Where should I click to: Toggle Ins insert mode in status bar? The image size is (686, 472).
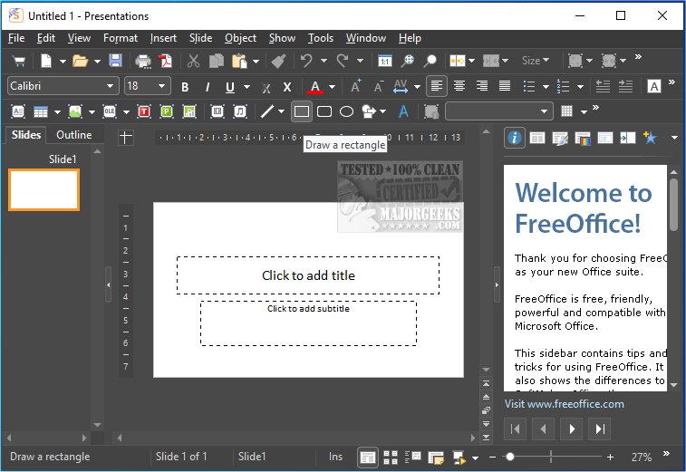(335, 457)
